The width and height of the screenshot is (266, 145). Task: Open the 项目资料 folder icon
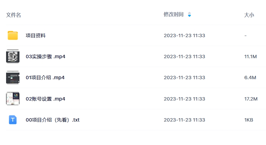click(x=13, y=35)
